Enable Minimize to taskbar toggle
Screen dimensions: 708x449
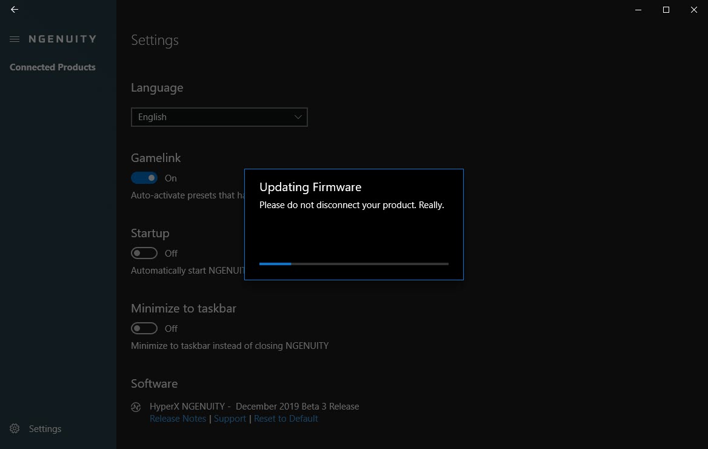click(144, 328)
